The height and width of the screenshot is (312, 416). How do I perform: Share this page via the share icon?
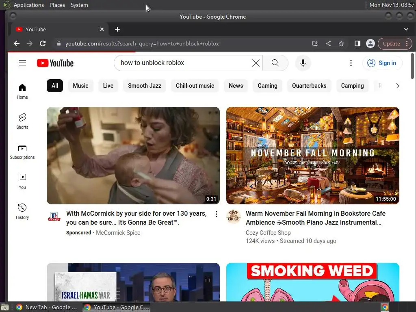point(328,43)
